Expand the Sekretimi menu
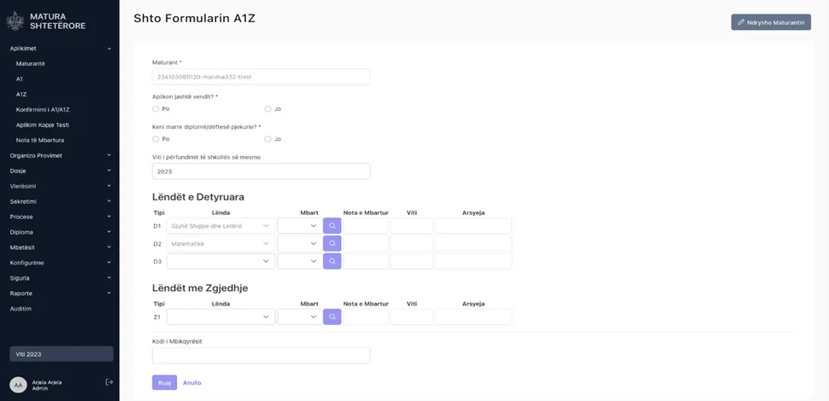 (x=60, y=201)
